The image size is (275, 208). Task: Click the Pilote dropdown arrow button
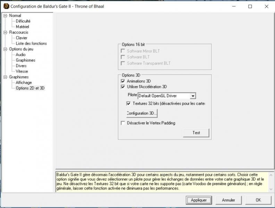click(193, 96)
